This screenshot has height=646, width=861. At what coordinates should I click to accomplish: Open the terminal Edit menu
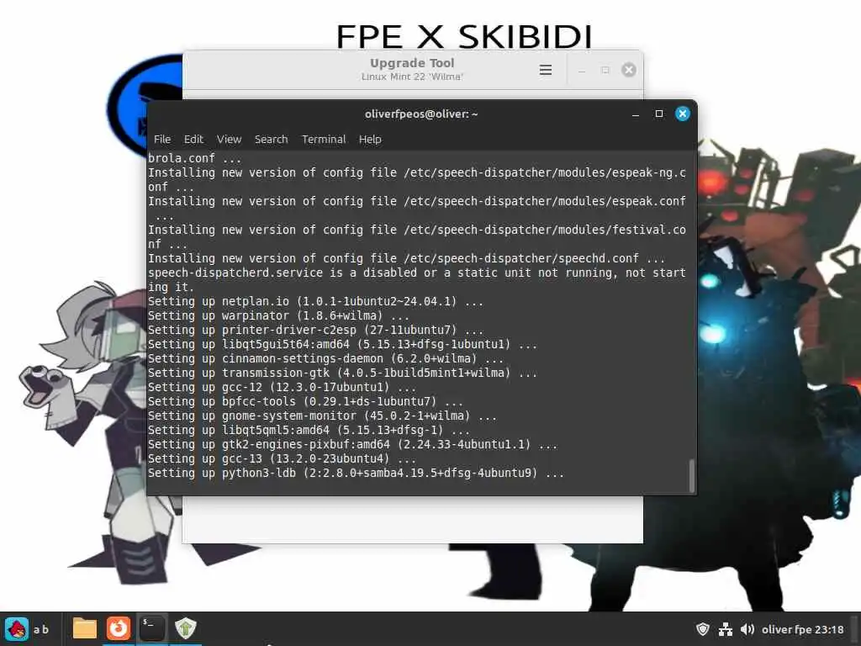tap(193, 140)
